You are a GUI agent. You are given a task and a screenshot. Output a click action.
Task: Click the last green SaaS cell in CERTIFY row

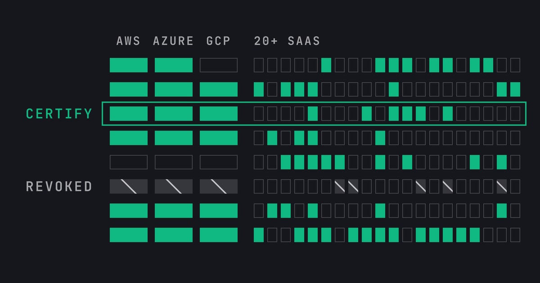[448, 114]
